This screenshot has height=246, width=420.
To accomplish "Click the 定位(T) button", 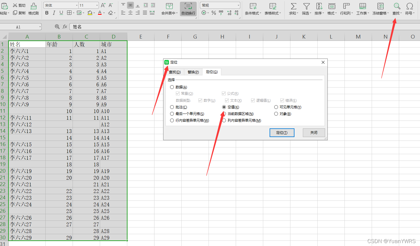I will (282, 133).
